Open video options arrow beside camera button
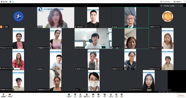Image resolution: width=186 pixels, height=98 pixels. (13, 95)
